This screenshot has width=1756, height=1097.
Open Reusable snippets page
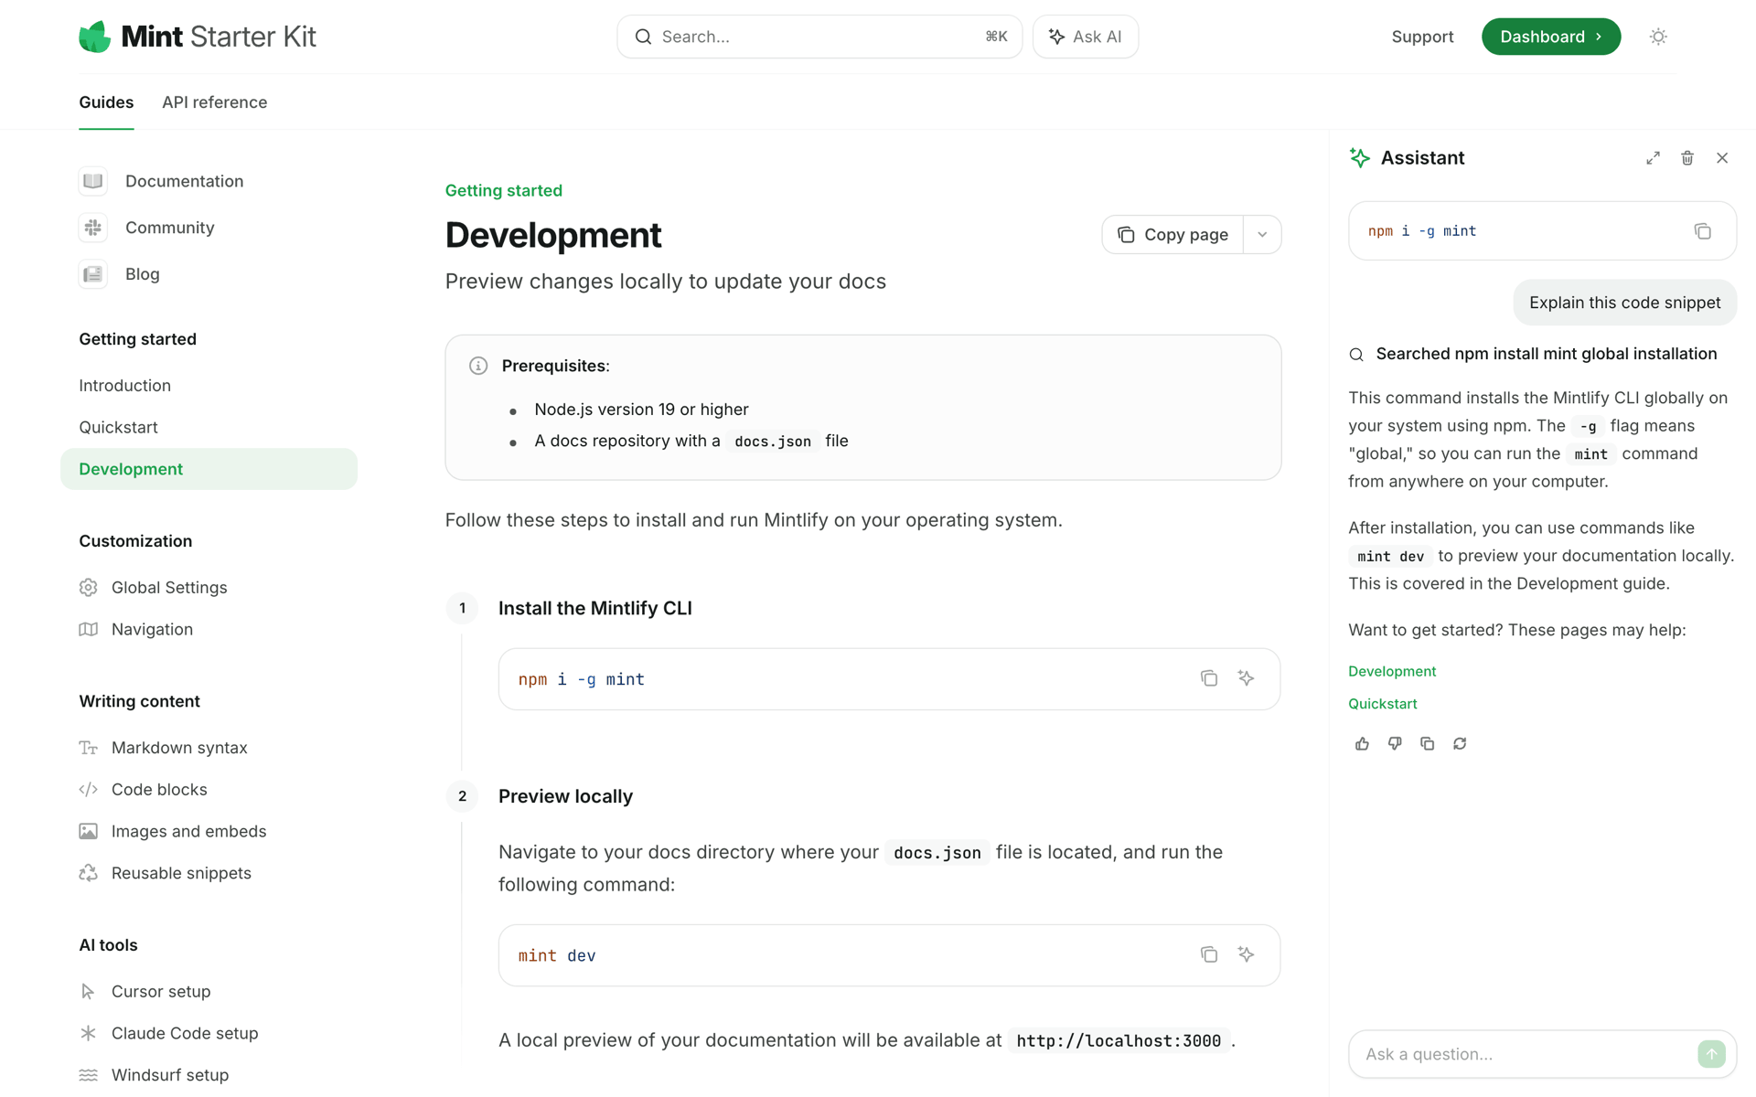pos(181,873)
